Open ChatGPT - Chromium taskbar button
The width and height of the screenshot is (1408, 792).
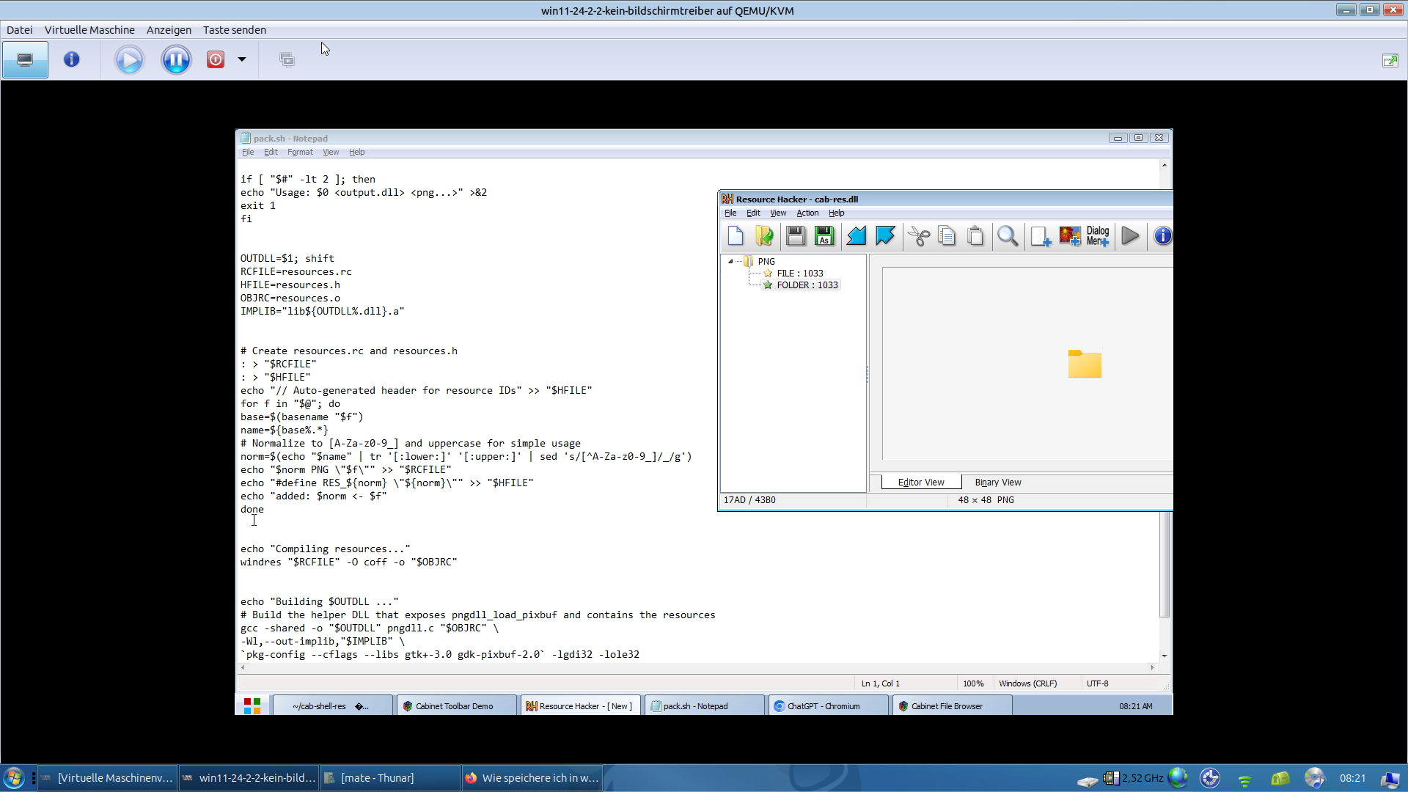click(823, 706)
